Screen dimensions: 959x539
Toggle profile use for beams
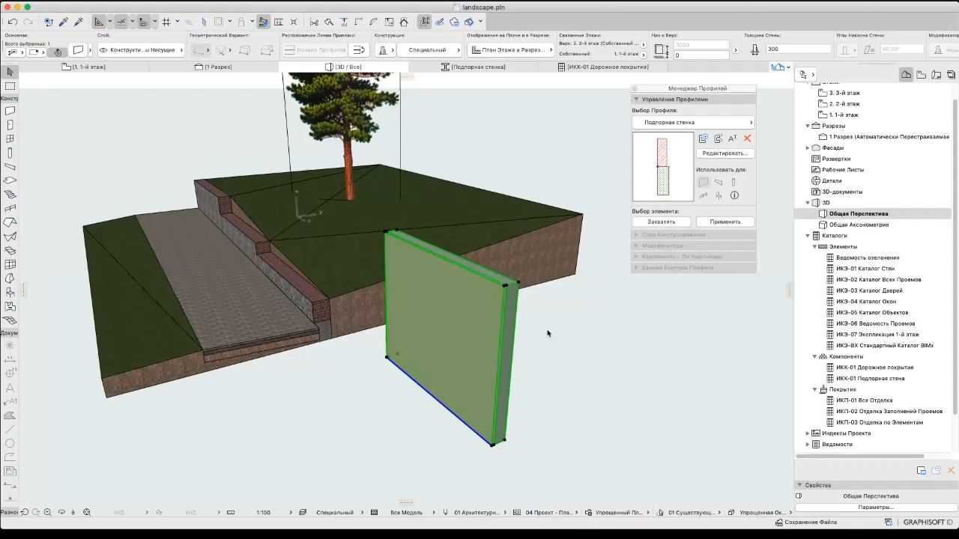(719, 182)
